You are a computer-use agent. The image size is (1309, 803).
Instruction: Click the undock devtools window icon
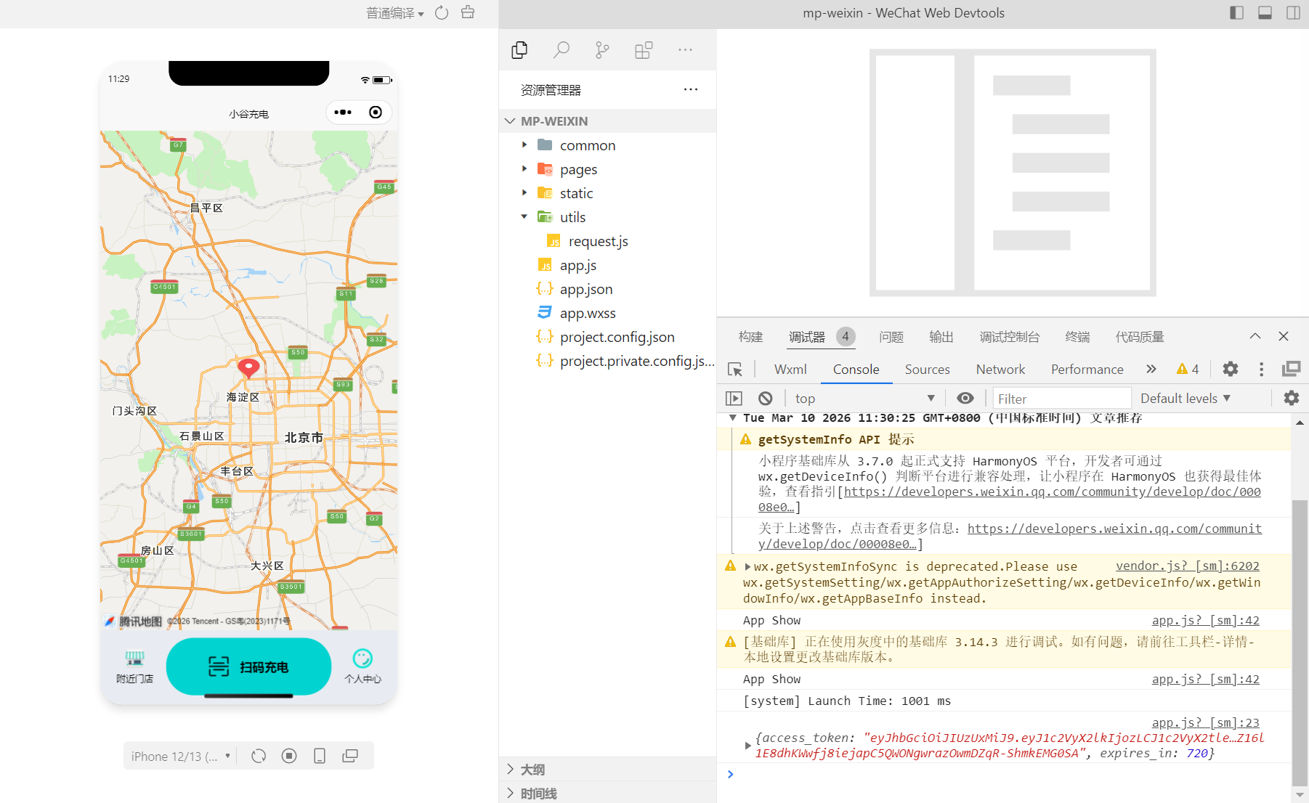1291,369
